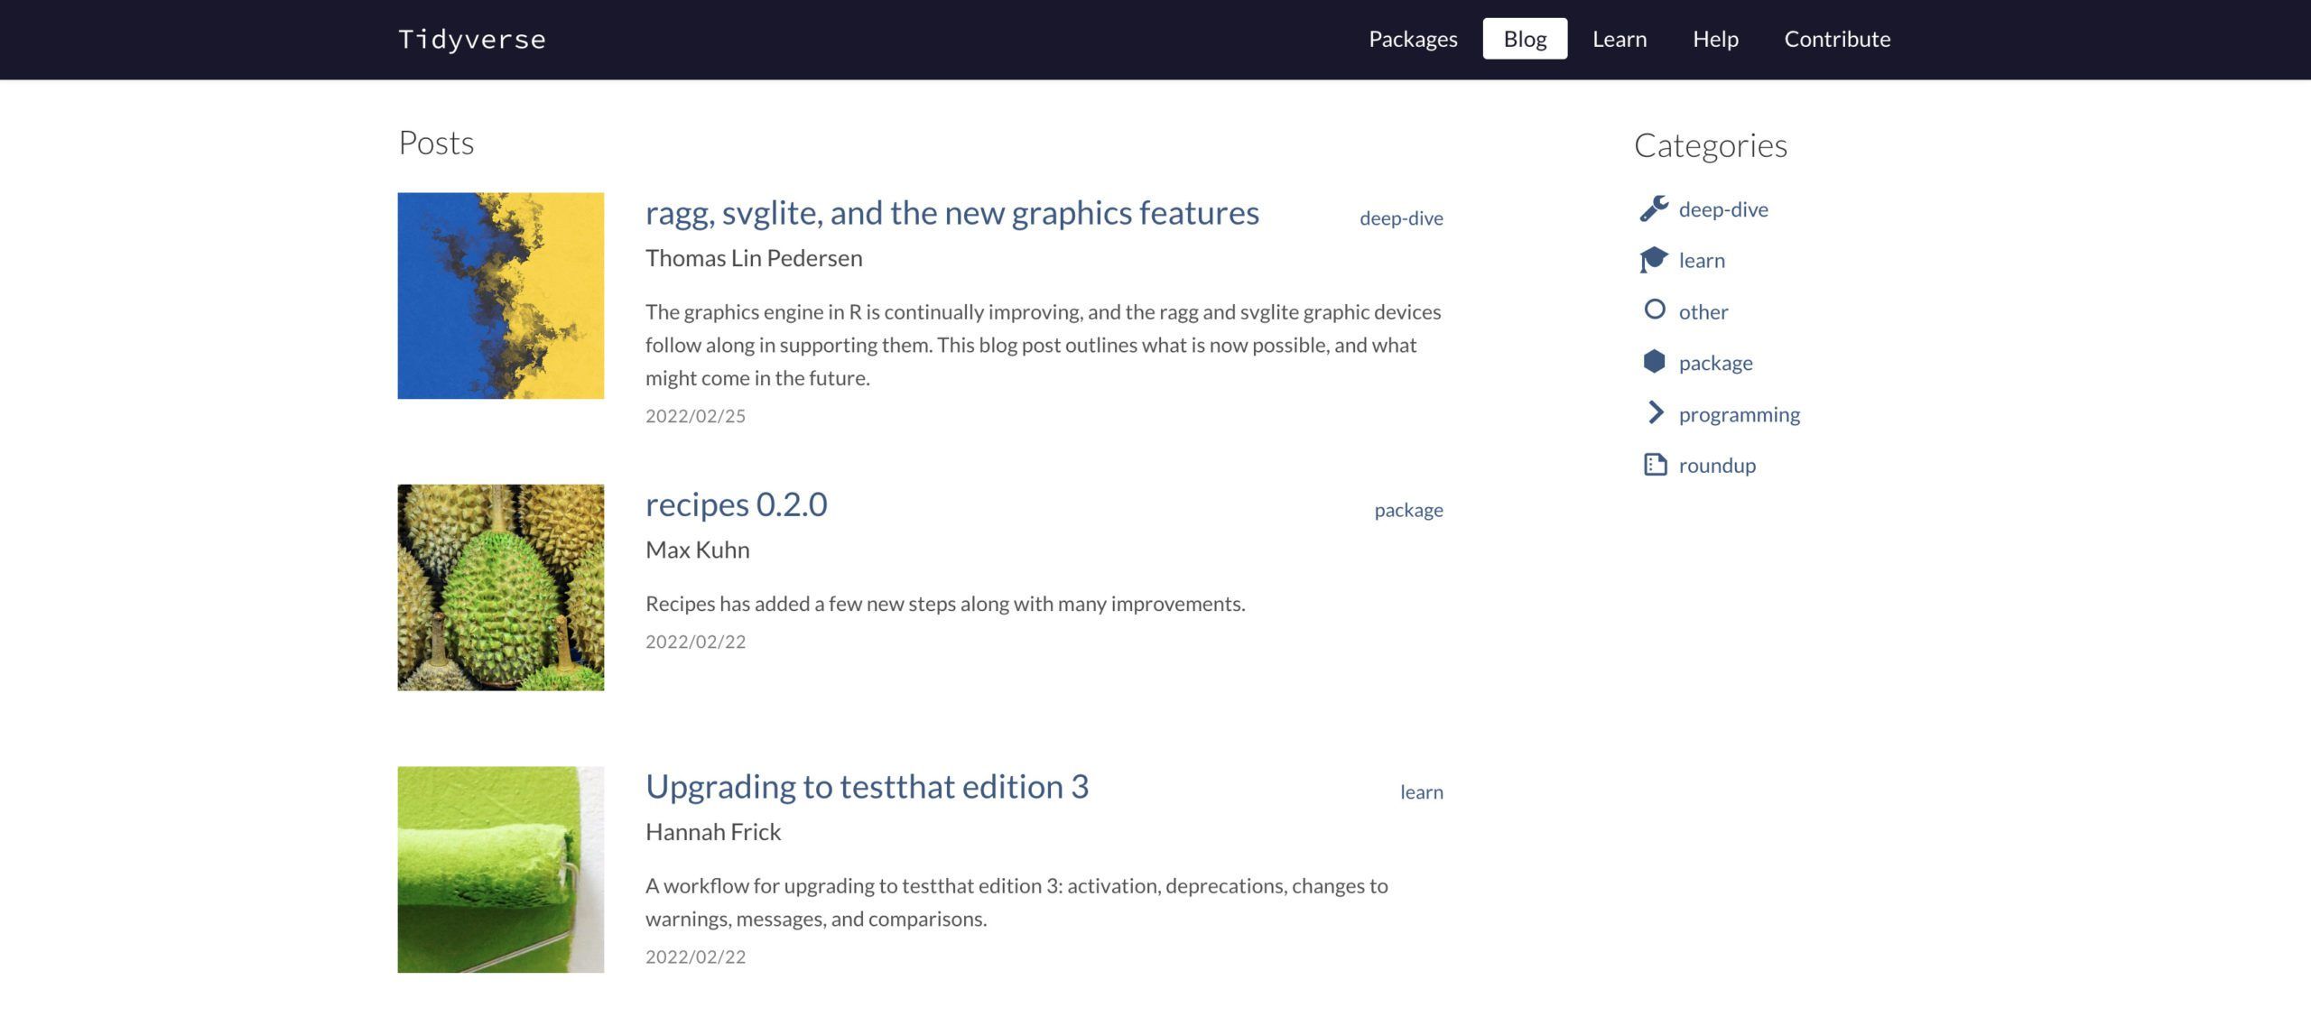The image size is (2311, 1017).
Task: Click the hexagon icon beside package
Action: [1654, 361]
